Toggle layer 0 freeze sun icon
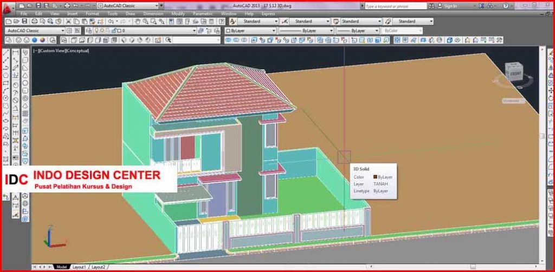This screenshot has height=272, width=555. pos(102,31)
